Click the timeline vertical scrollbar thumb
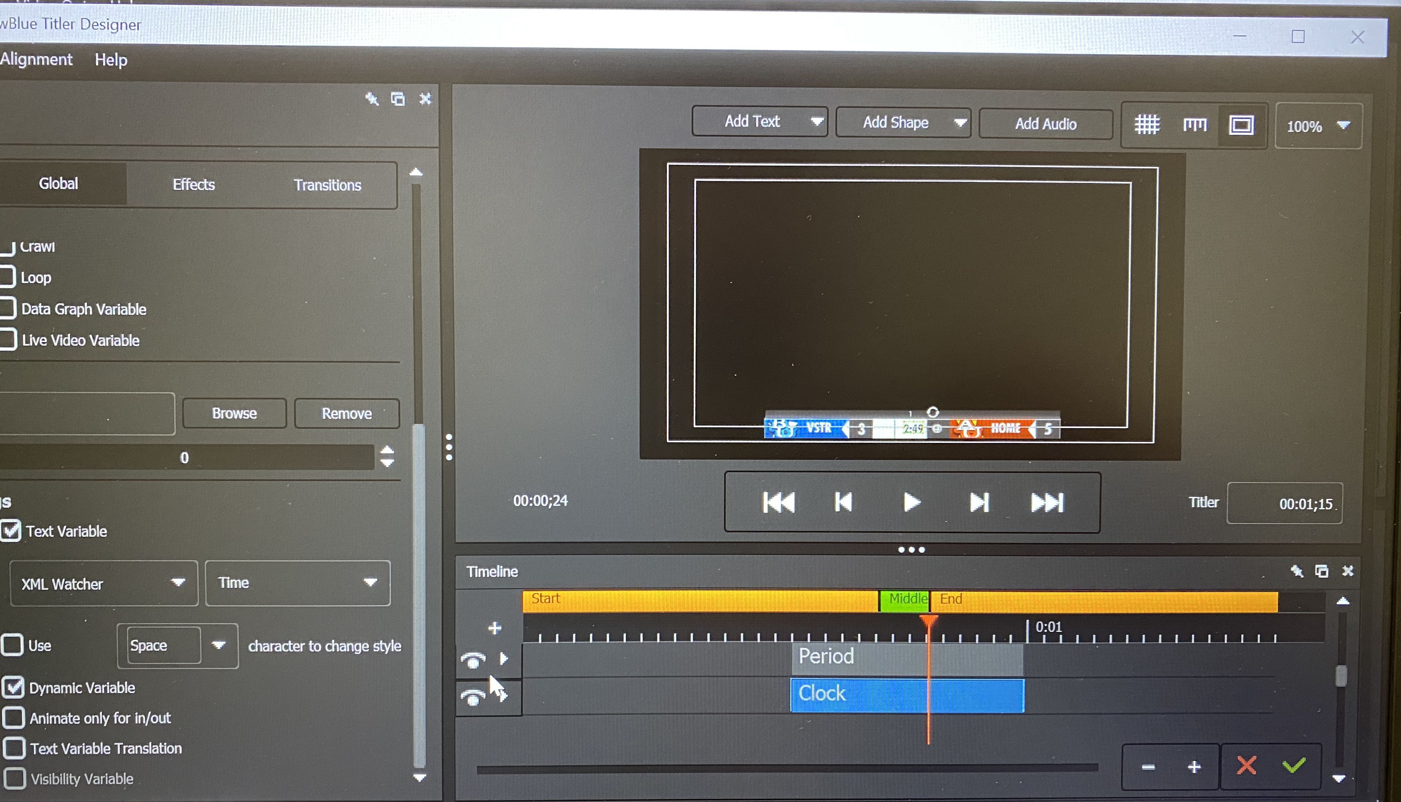 click(x=1342, y=676)
